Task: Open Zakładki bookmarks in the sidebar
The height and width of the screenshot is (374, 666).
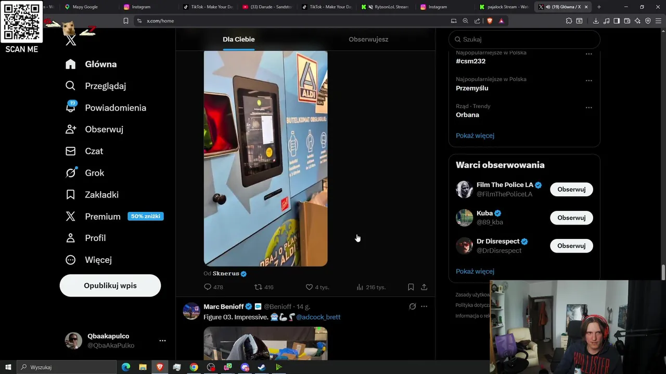Action: point(92,195)
